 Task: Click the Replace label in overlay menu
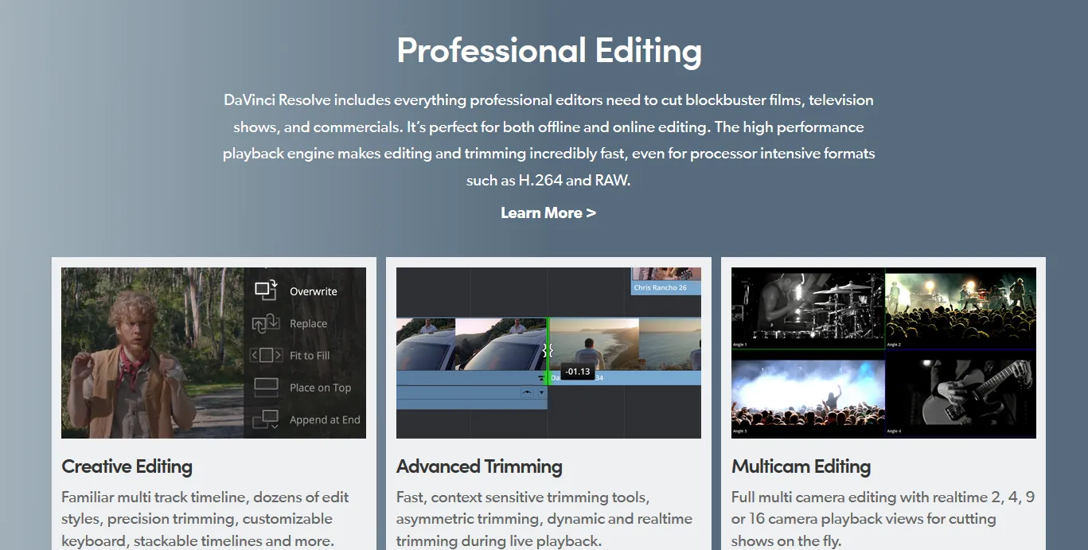point(308,324)
